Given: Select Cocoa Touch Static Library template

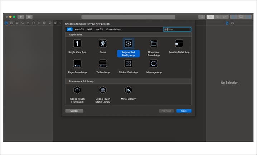Looking at the screenshot, I should click(103, 95).
